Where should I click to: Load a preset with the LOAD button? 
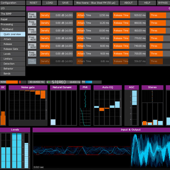coord(49,3)
